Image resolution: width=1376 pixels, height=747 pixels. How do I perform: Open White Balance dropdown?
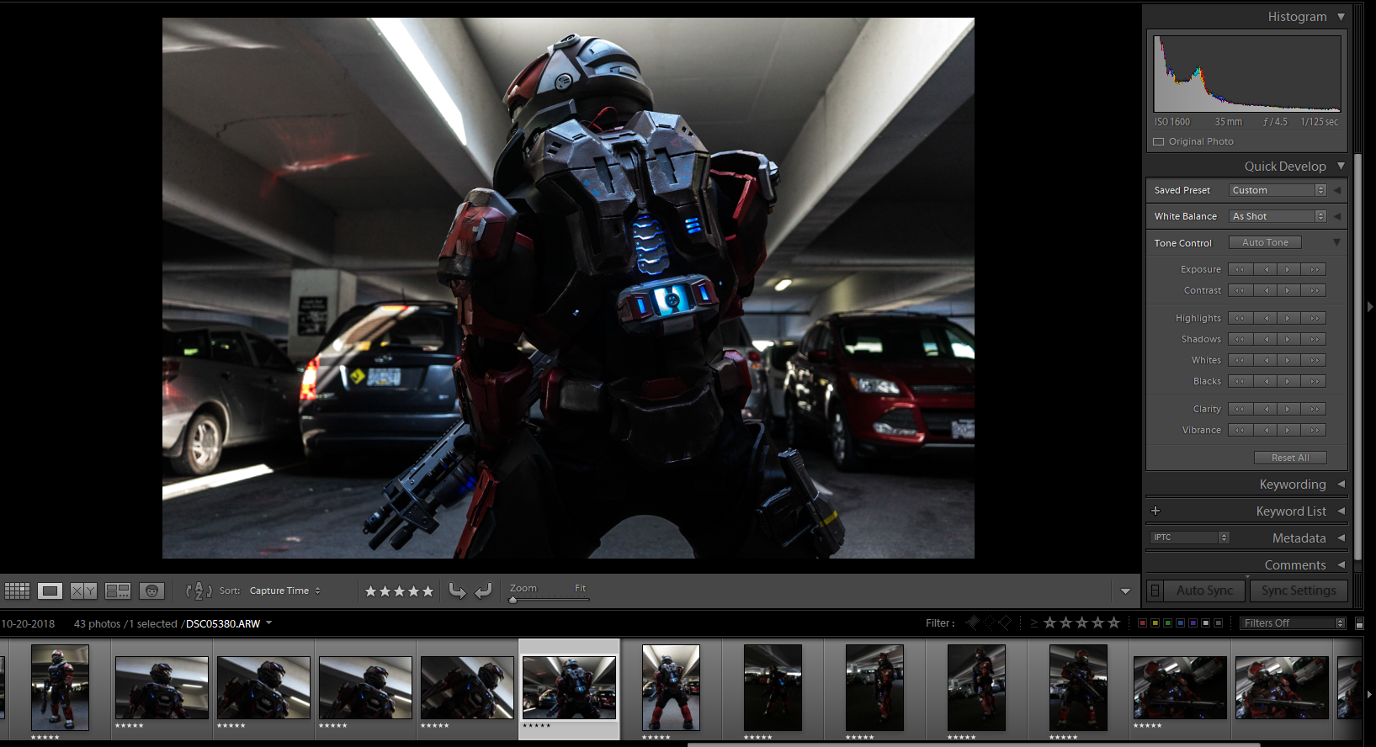click(1278, 216)
